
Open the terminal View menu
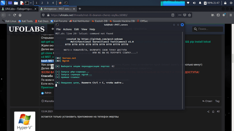coord(84,29)
